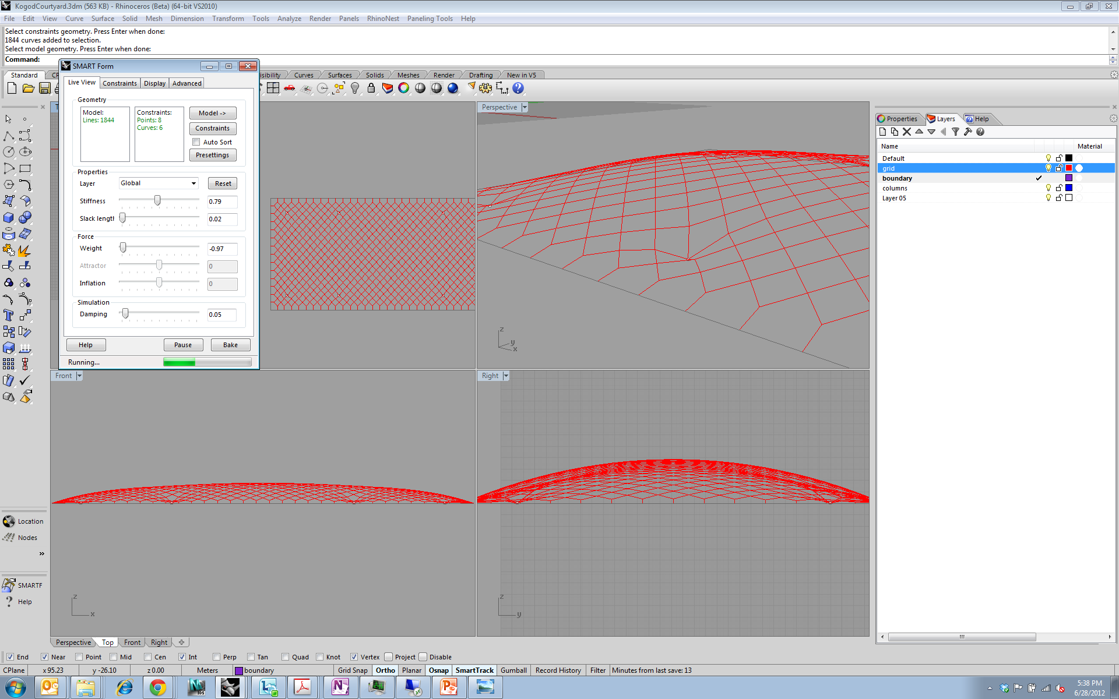Open the Curve menu
1119x699 pixels.
tap(74, 19)
